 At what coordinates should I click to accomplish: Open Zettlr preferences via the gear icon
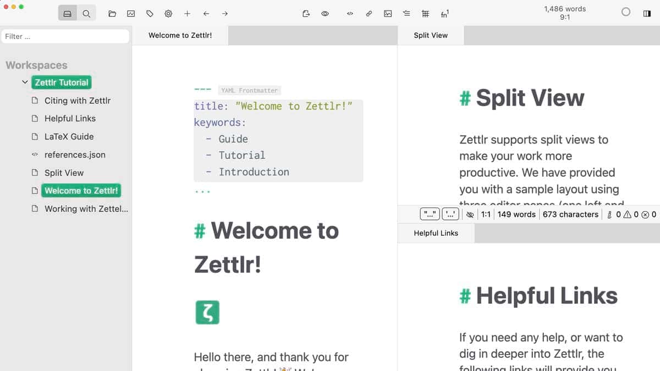[168, 13]
